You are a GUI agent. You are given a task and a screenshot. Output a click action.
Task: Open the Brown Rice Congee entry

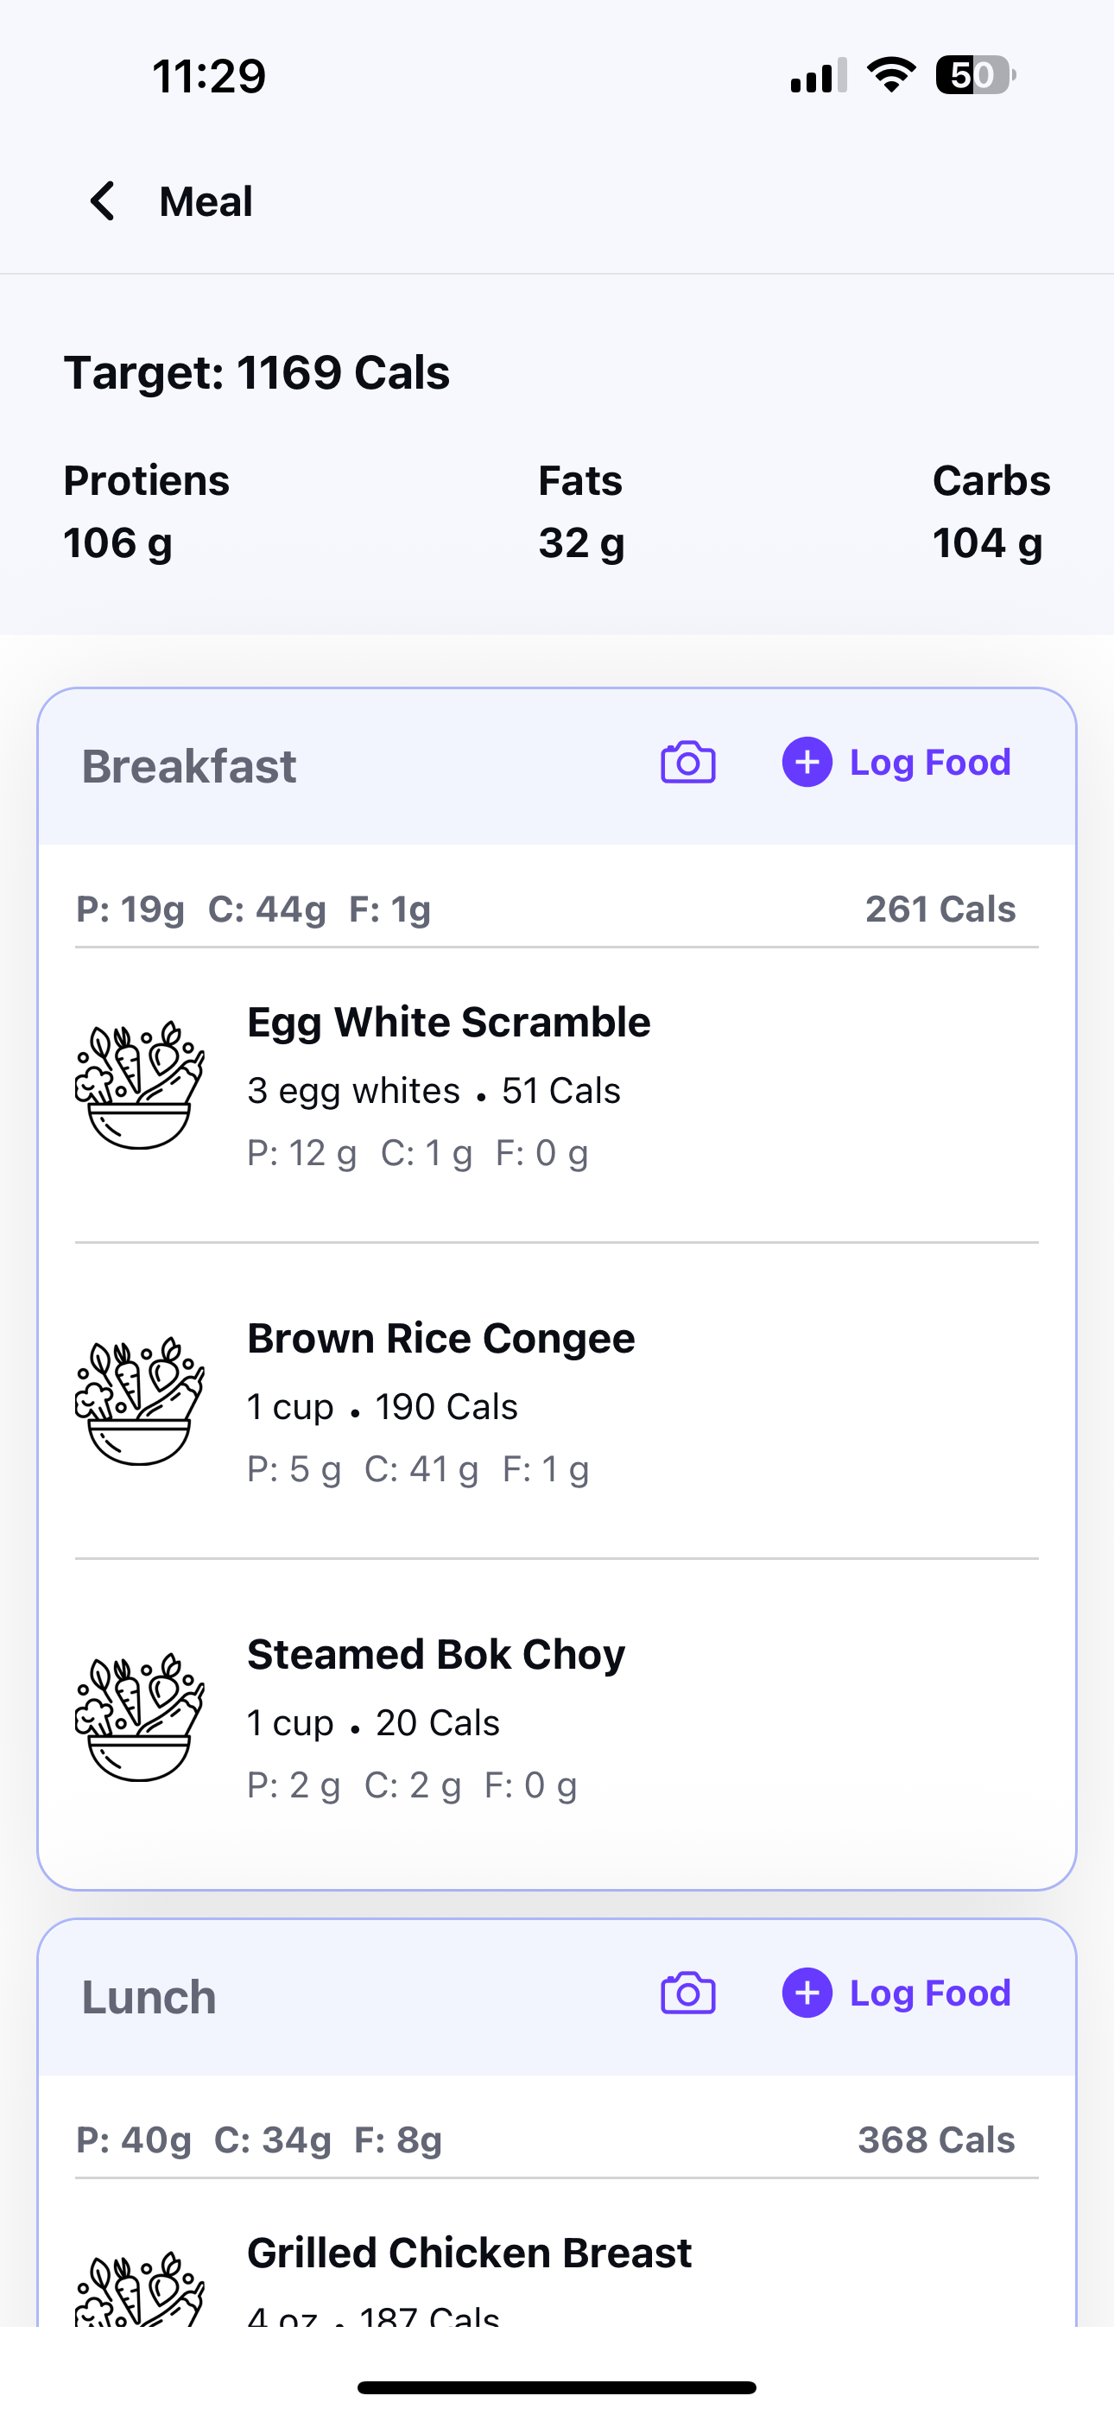557,1402
